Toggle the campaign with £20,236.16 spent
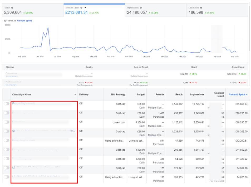This screenshot has width=251, height=187. tap(7, 113)
